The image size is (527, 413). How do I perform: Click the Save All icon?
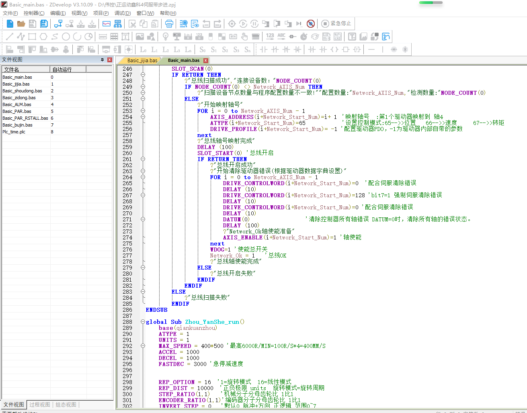tap(44, 24)
